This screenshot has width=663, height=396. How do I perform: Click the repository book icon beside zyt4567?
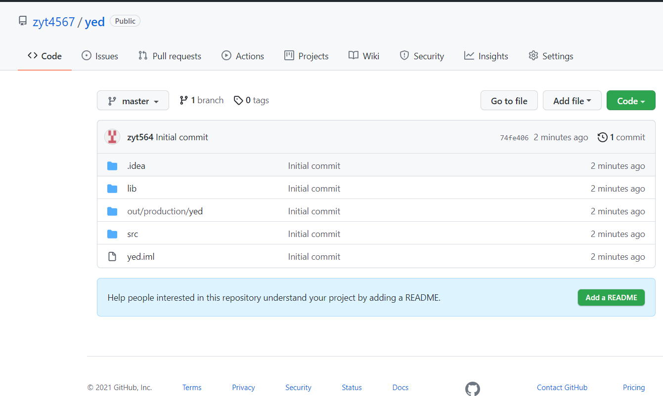point(23,21)
